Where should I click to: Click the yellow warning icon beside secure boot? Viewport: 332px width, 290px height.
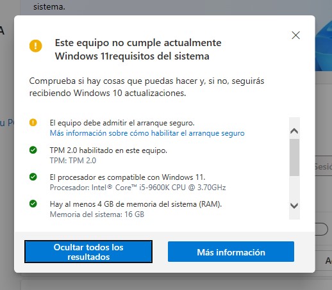click(33, 122)
